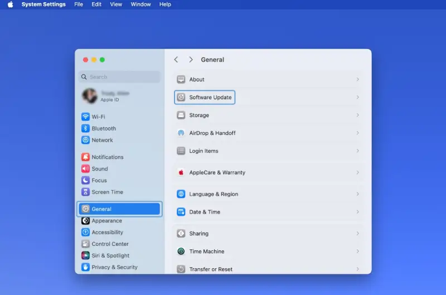The width and height of the screenshot is (446, 295).
Task: Click the Control Center icon
Action: 85,244
